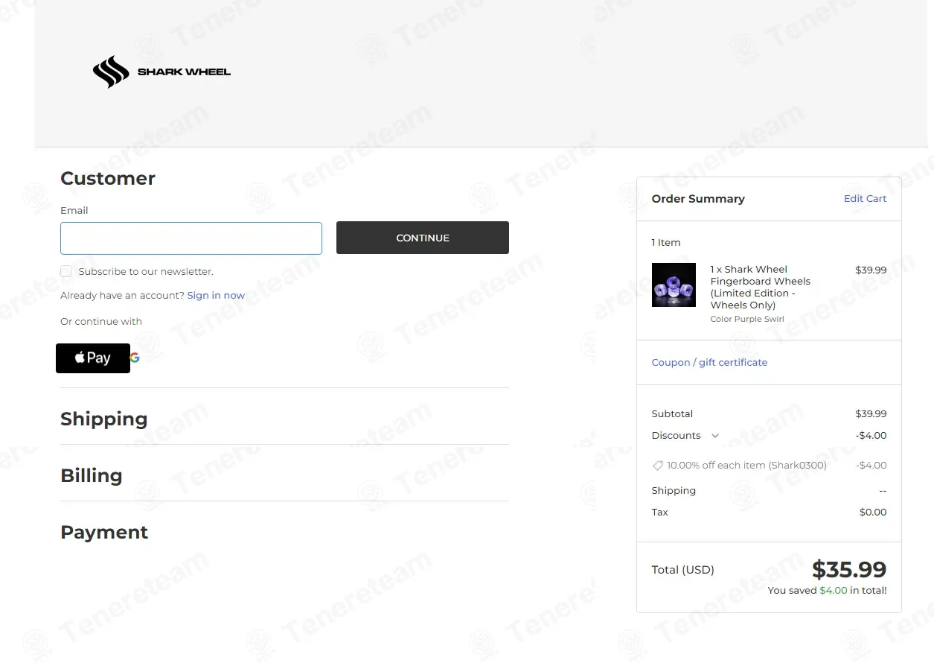Pay with Apple Pay button

point(93,358)
